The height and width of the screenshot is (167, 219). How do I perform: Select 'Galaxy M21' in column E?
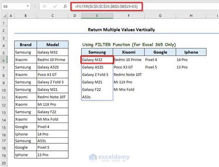[x=97, y=82]
